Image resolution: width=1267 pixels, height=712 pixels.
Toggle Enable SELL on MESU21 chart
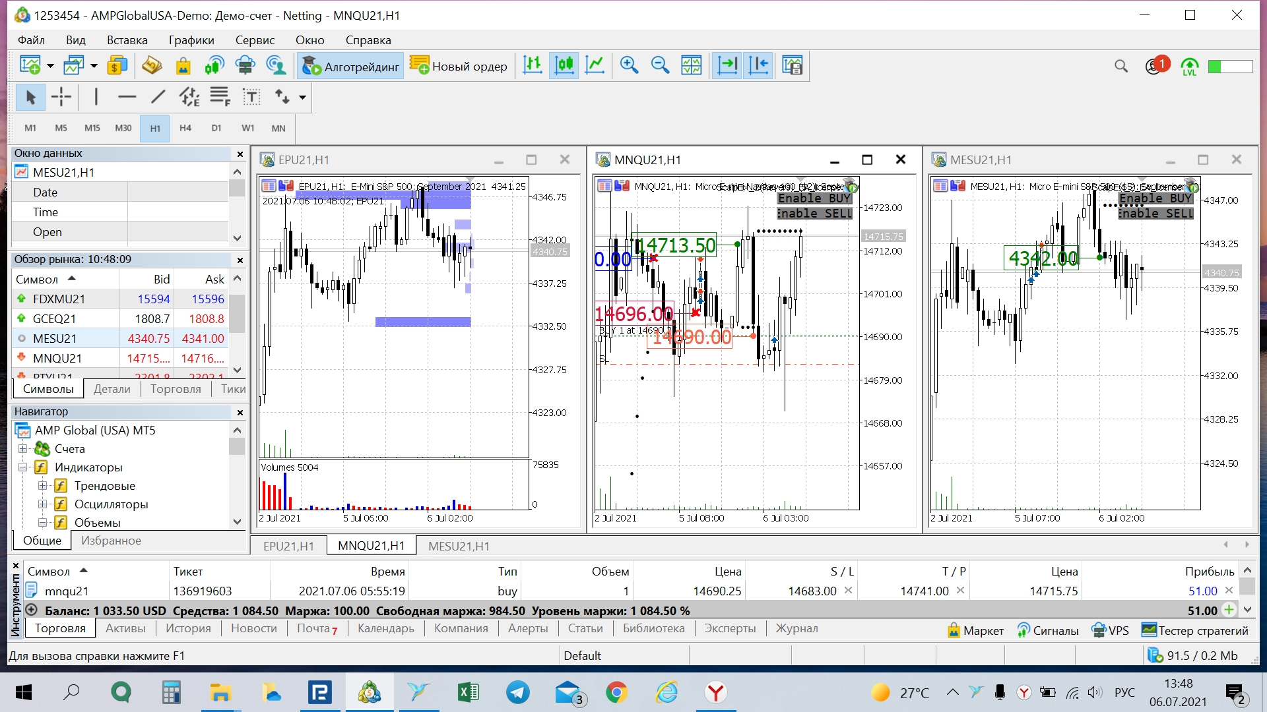(1155, 214)
